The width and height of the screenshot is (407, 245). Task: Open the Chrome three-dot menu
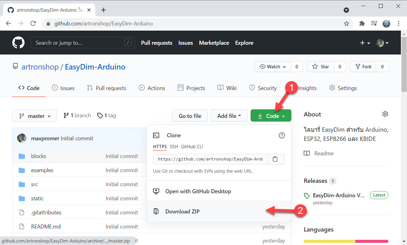click(x=399, y=24)
